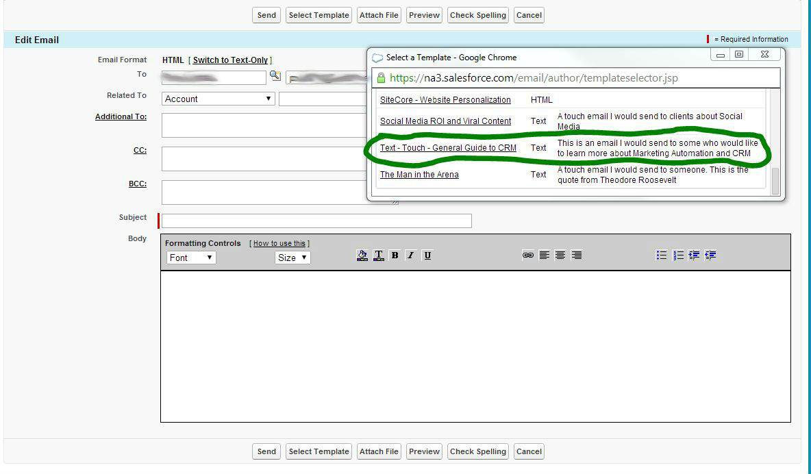Select the text background color icon

point(362,255)
